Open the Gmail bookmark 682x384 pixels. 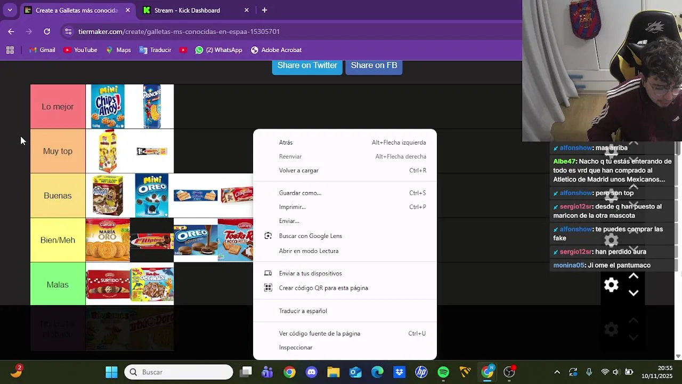pyautogui.click(x=42, y=50)
